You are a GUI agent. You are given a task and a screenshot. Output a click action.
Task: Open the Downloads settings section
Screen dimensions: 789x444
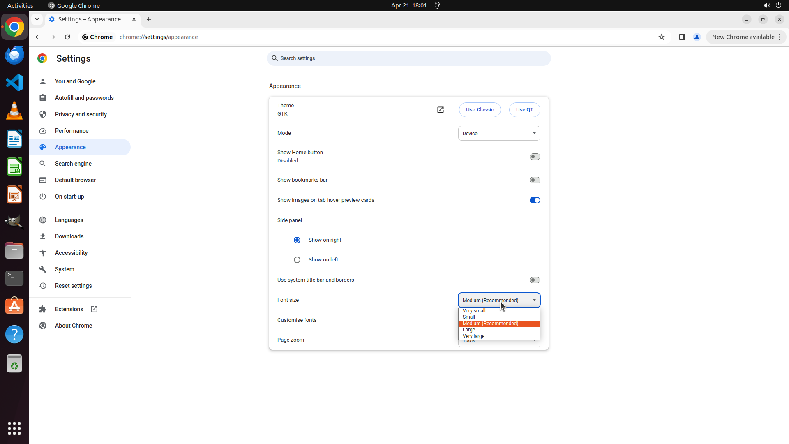coord(69,236)
